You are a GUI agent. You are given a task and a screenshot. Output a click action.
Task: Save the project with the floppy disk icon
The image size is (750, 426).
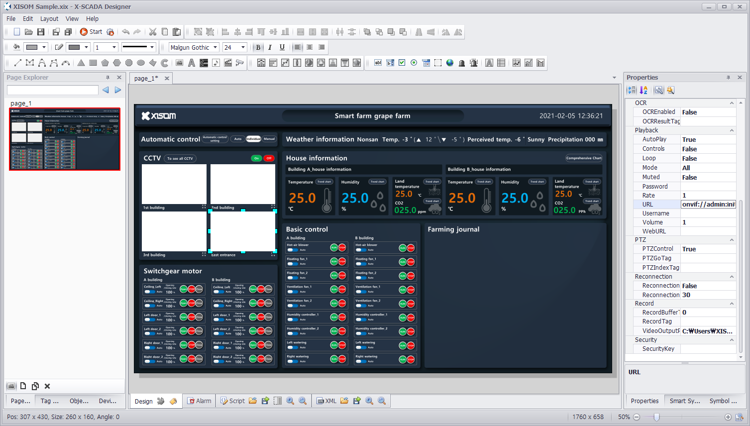point(41,32)
